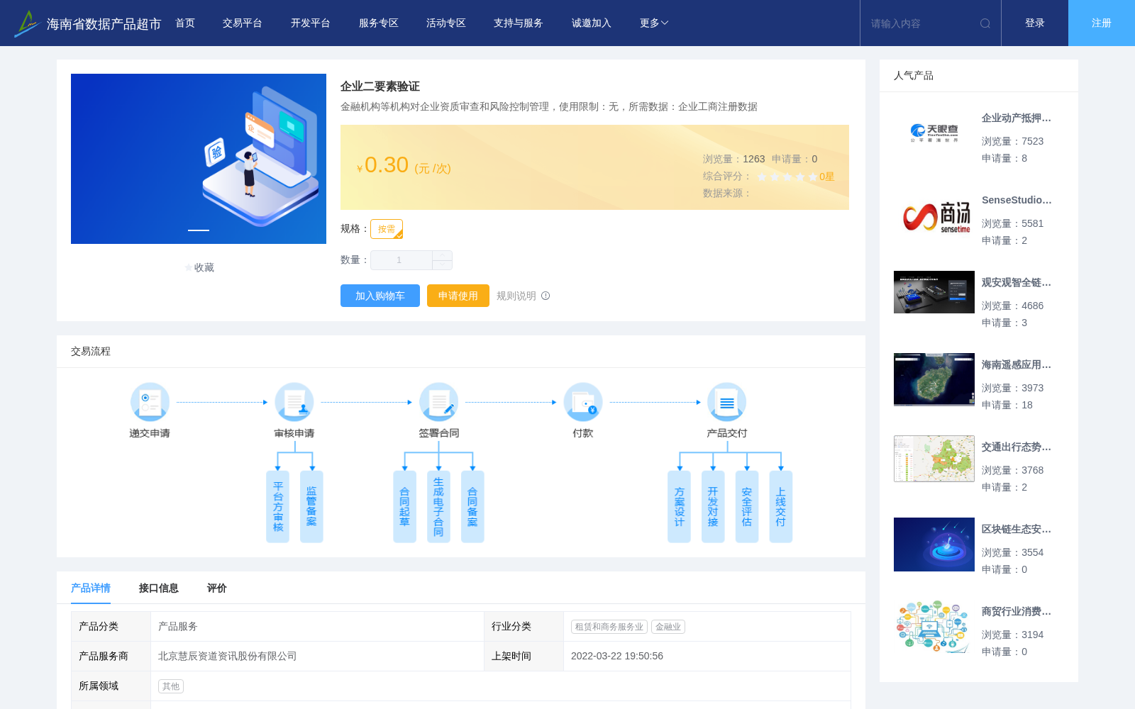Click the 合同备案 sub-step box
Screen dimensions: 1135x709
(472, 507)
